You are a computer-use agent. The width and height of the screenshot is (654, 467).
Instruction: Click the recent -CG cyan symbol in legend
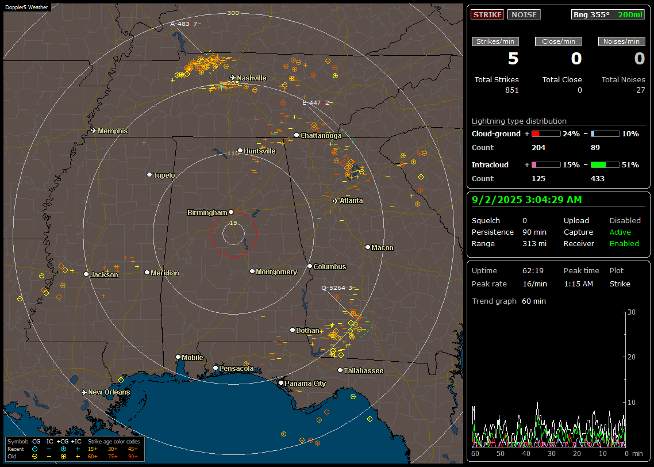[x=34, y=449]
